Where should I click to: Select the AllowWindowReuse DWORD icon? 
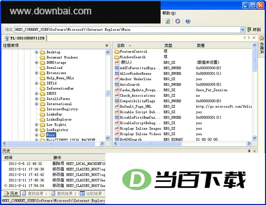tap(117, 73)
